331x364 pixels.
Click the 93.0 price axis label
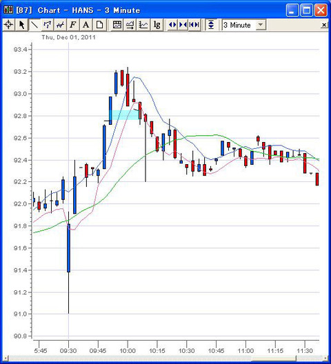tap(20, 94)
